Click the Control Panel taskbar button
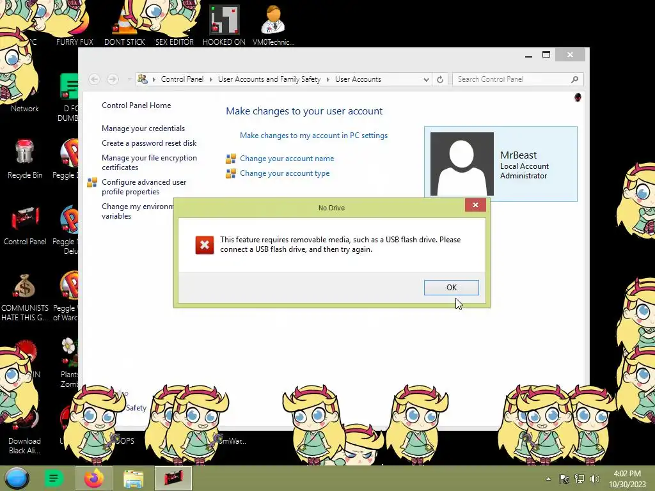The width and height of the screenshot is (655, 491). (173, 478)
